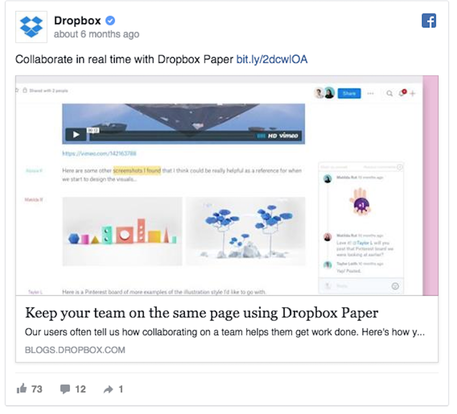The width and height of the screenshot is (457, 414).
Task: Click the blue verified badge next to Dropbox
Action: pyautogui.click(x=110, y=21)
